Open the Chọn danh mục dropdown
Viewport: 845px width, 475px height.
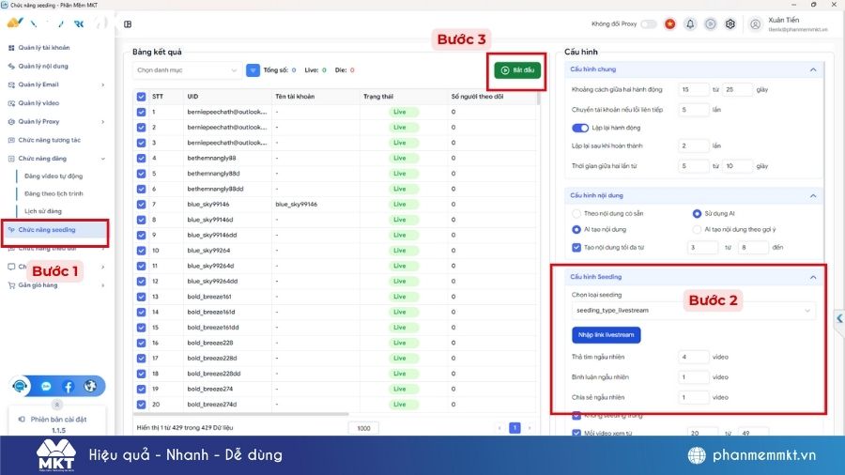click(x=188, y=69)
